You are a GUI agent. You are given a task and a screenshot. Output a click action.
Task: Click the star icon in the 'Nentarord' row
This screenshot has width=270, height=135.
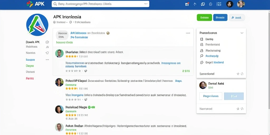click(238, 109)
